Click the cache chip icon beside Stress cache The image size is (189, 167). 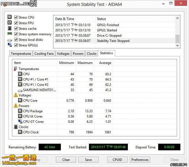coord(10,28)
